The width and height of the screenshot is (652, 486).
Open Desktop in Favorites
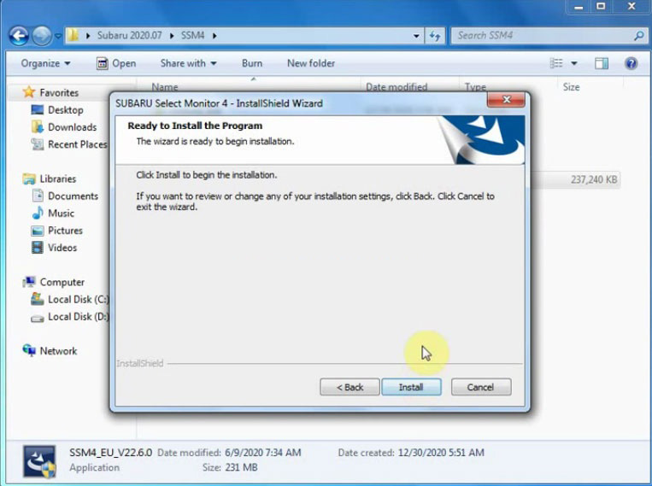pos(66,109)
